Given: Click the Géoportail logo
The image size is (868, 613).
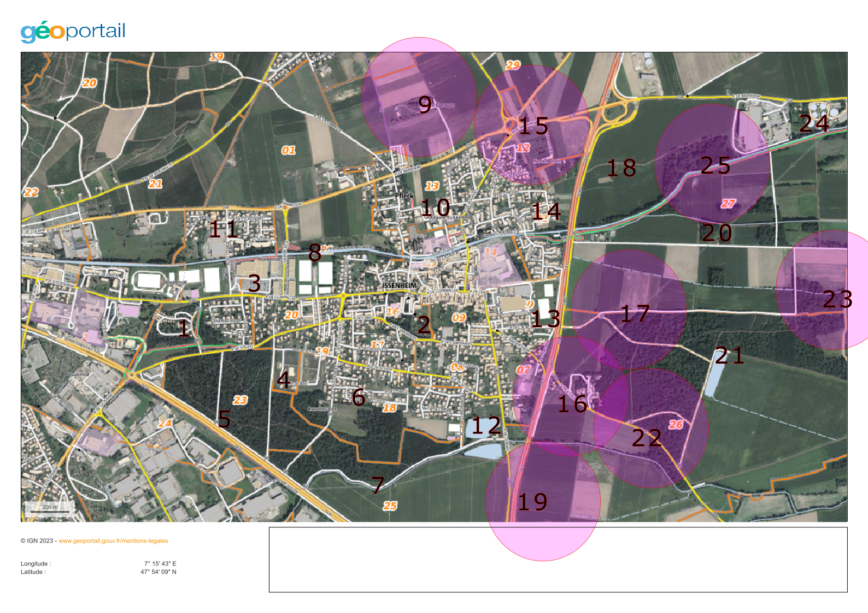Looking at the screenshot, I should pos(73,32).
